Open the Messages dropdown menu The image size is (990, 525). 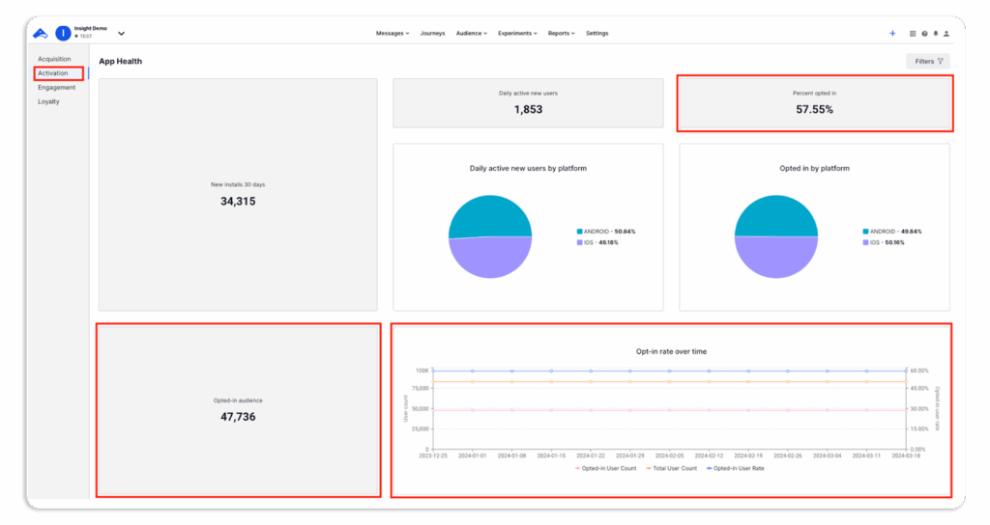(393, 34)
